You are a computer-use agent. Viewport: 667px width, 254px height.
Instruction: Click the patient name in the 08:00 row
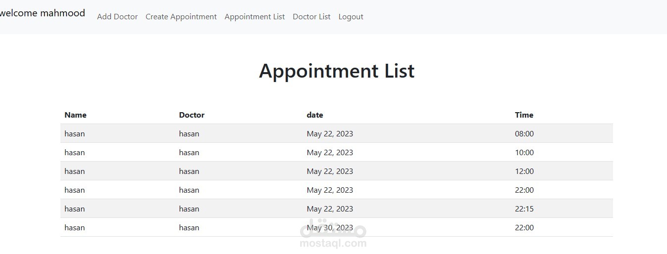pos(74,134)
